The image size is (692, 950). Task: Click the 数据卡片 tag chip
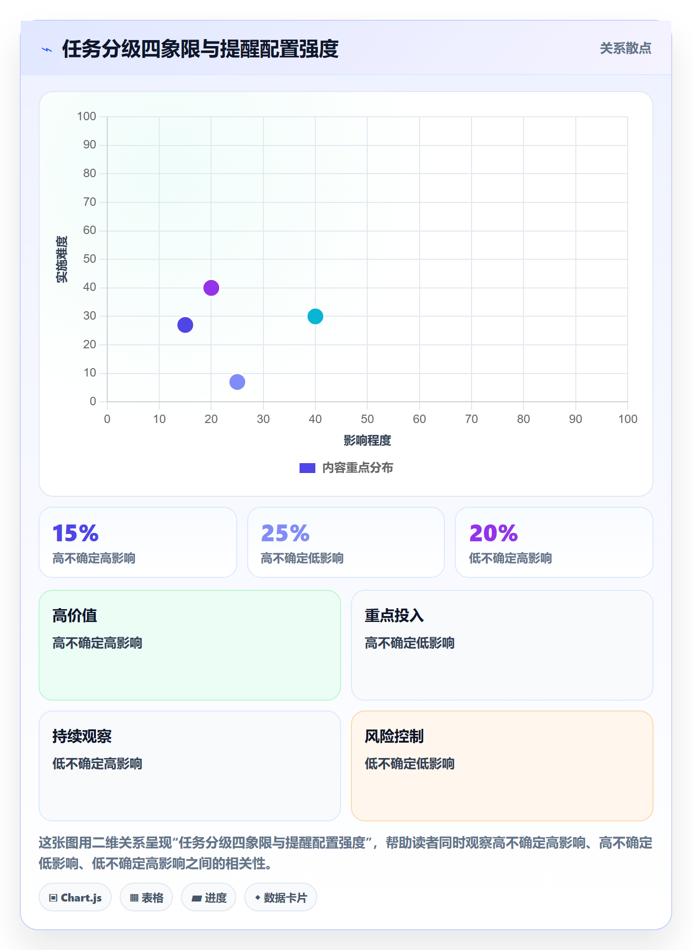(x=281, y=898)
